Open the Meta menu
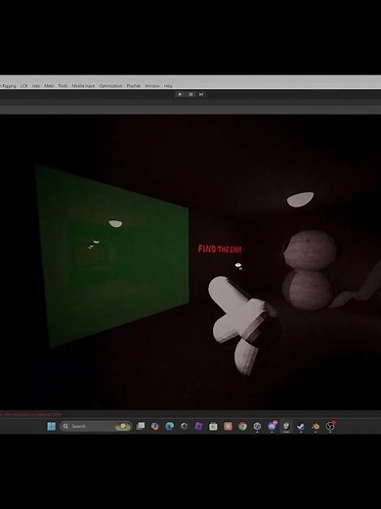This screenshot has width=381, height=509. point(49,86)
